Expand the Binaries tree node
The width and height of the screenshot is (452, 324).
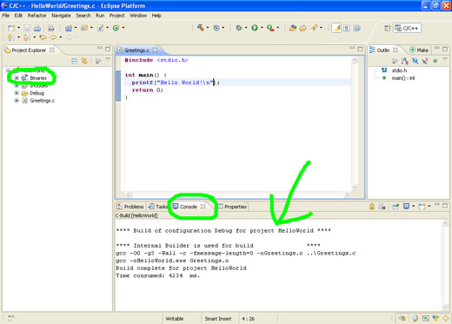pos(17,78)
